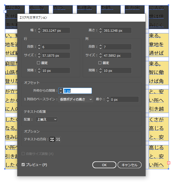Open the 配置 上揃え dropdown
The image size is (185, 182).
(47, 120)
